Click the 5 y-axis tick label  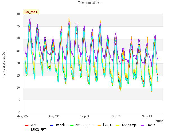pos(19,100)
